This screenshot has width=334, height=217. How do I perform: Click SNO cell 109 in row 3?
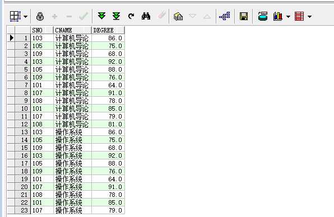coord(42,54)
